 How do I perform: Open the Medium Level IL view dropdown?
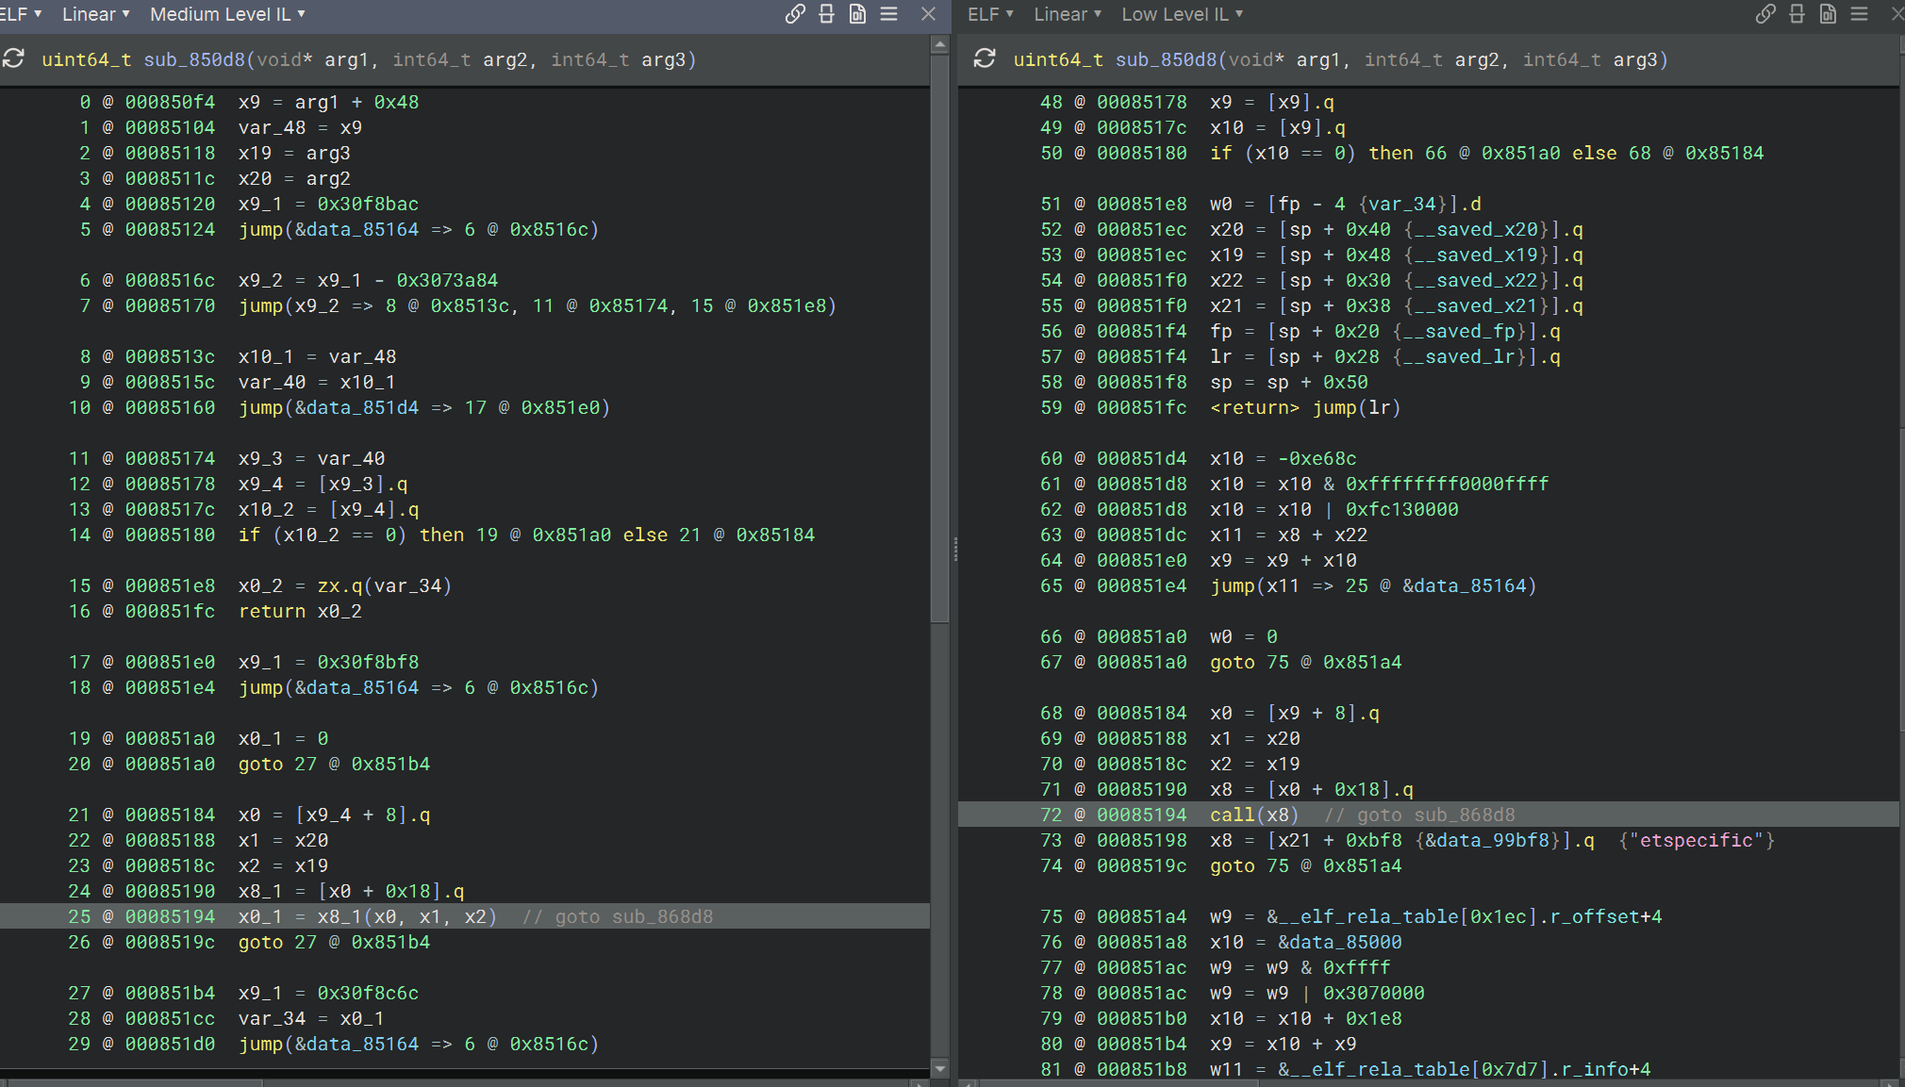(227, 14)
